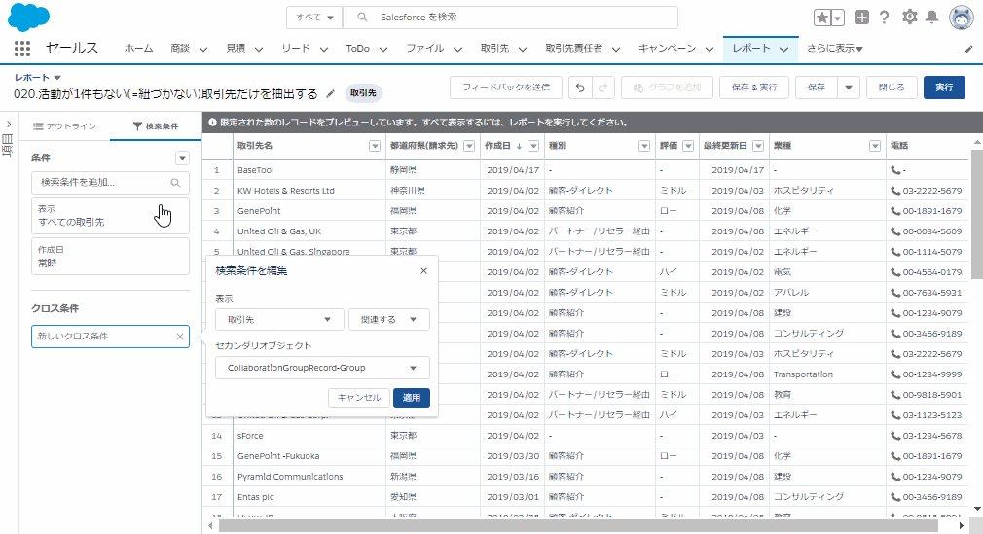Click キャンセル in the filter popup
Viewport: 983px width, 534px height.
coord(359,398)
